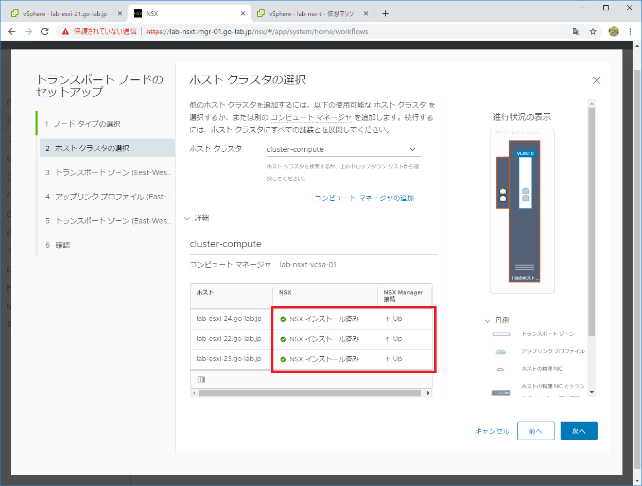Switch to the vSphere lab-nsx-t tab
Screen dimensions: 642x486
(313, 13)
